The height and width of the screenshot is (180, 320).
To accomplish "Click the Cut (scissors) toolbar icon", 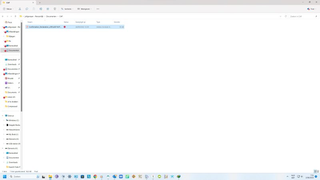I will click(x=20, y=8).
